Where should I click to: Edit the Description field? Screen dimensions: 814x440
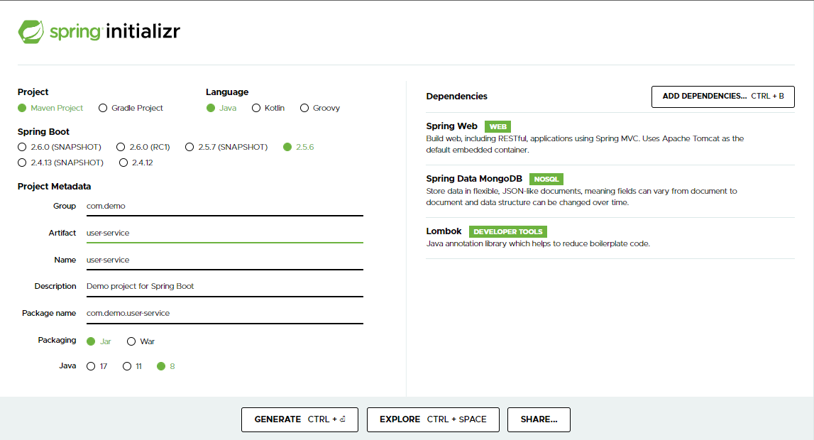click(x=225, y=287)
